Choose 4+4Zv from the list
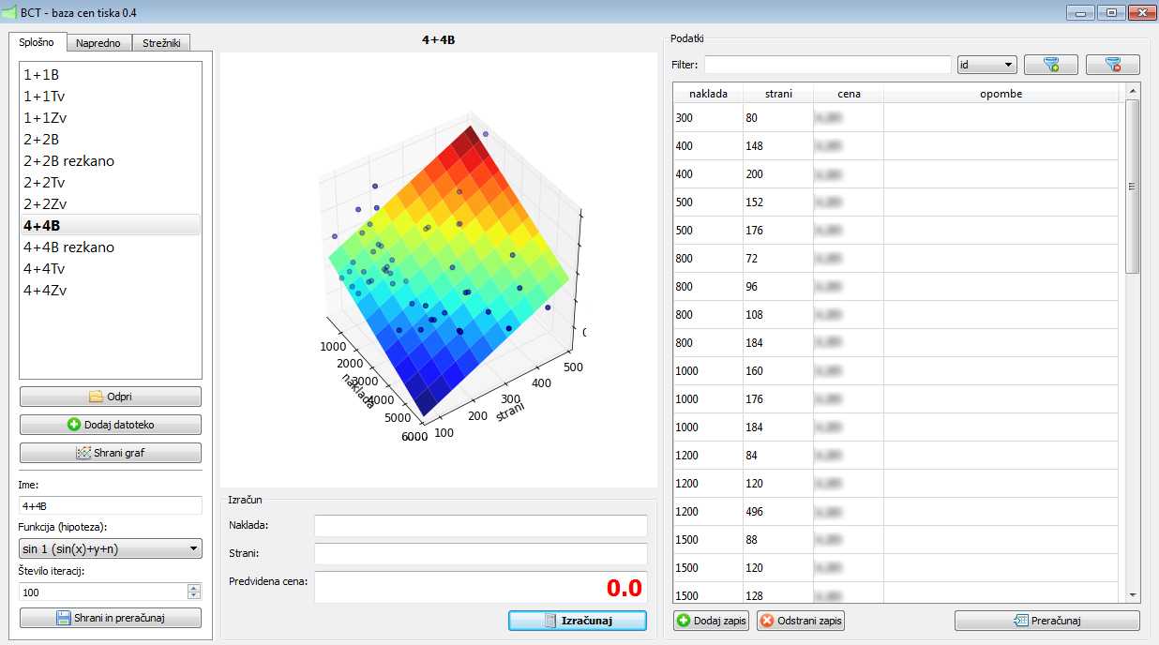The image size is (1159, 645). 45,291
